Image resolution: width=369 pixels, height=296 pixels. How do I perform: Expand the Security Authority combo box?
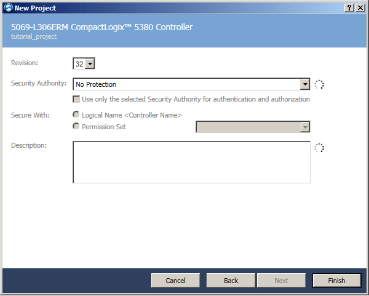[x=305, y=84]
